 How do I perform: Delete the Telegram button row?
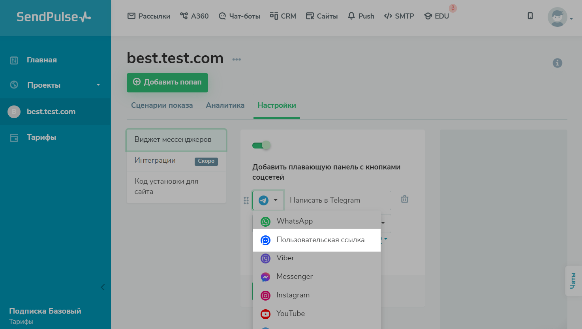pos(405,199)
